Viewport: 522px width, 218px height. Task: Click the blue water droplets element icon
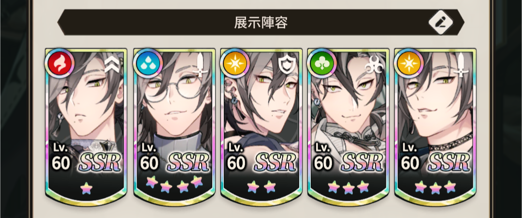(x=147, y=64)
